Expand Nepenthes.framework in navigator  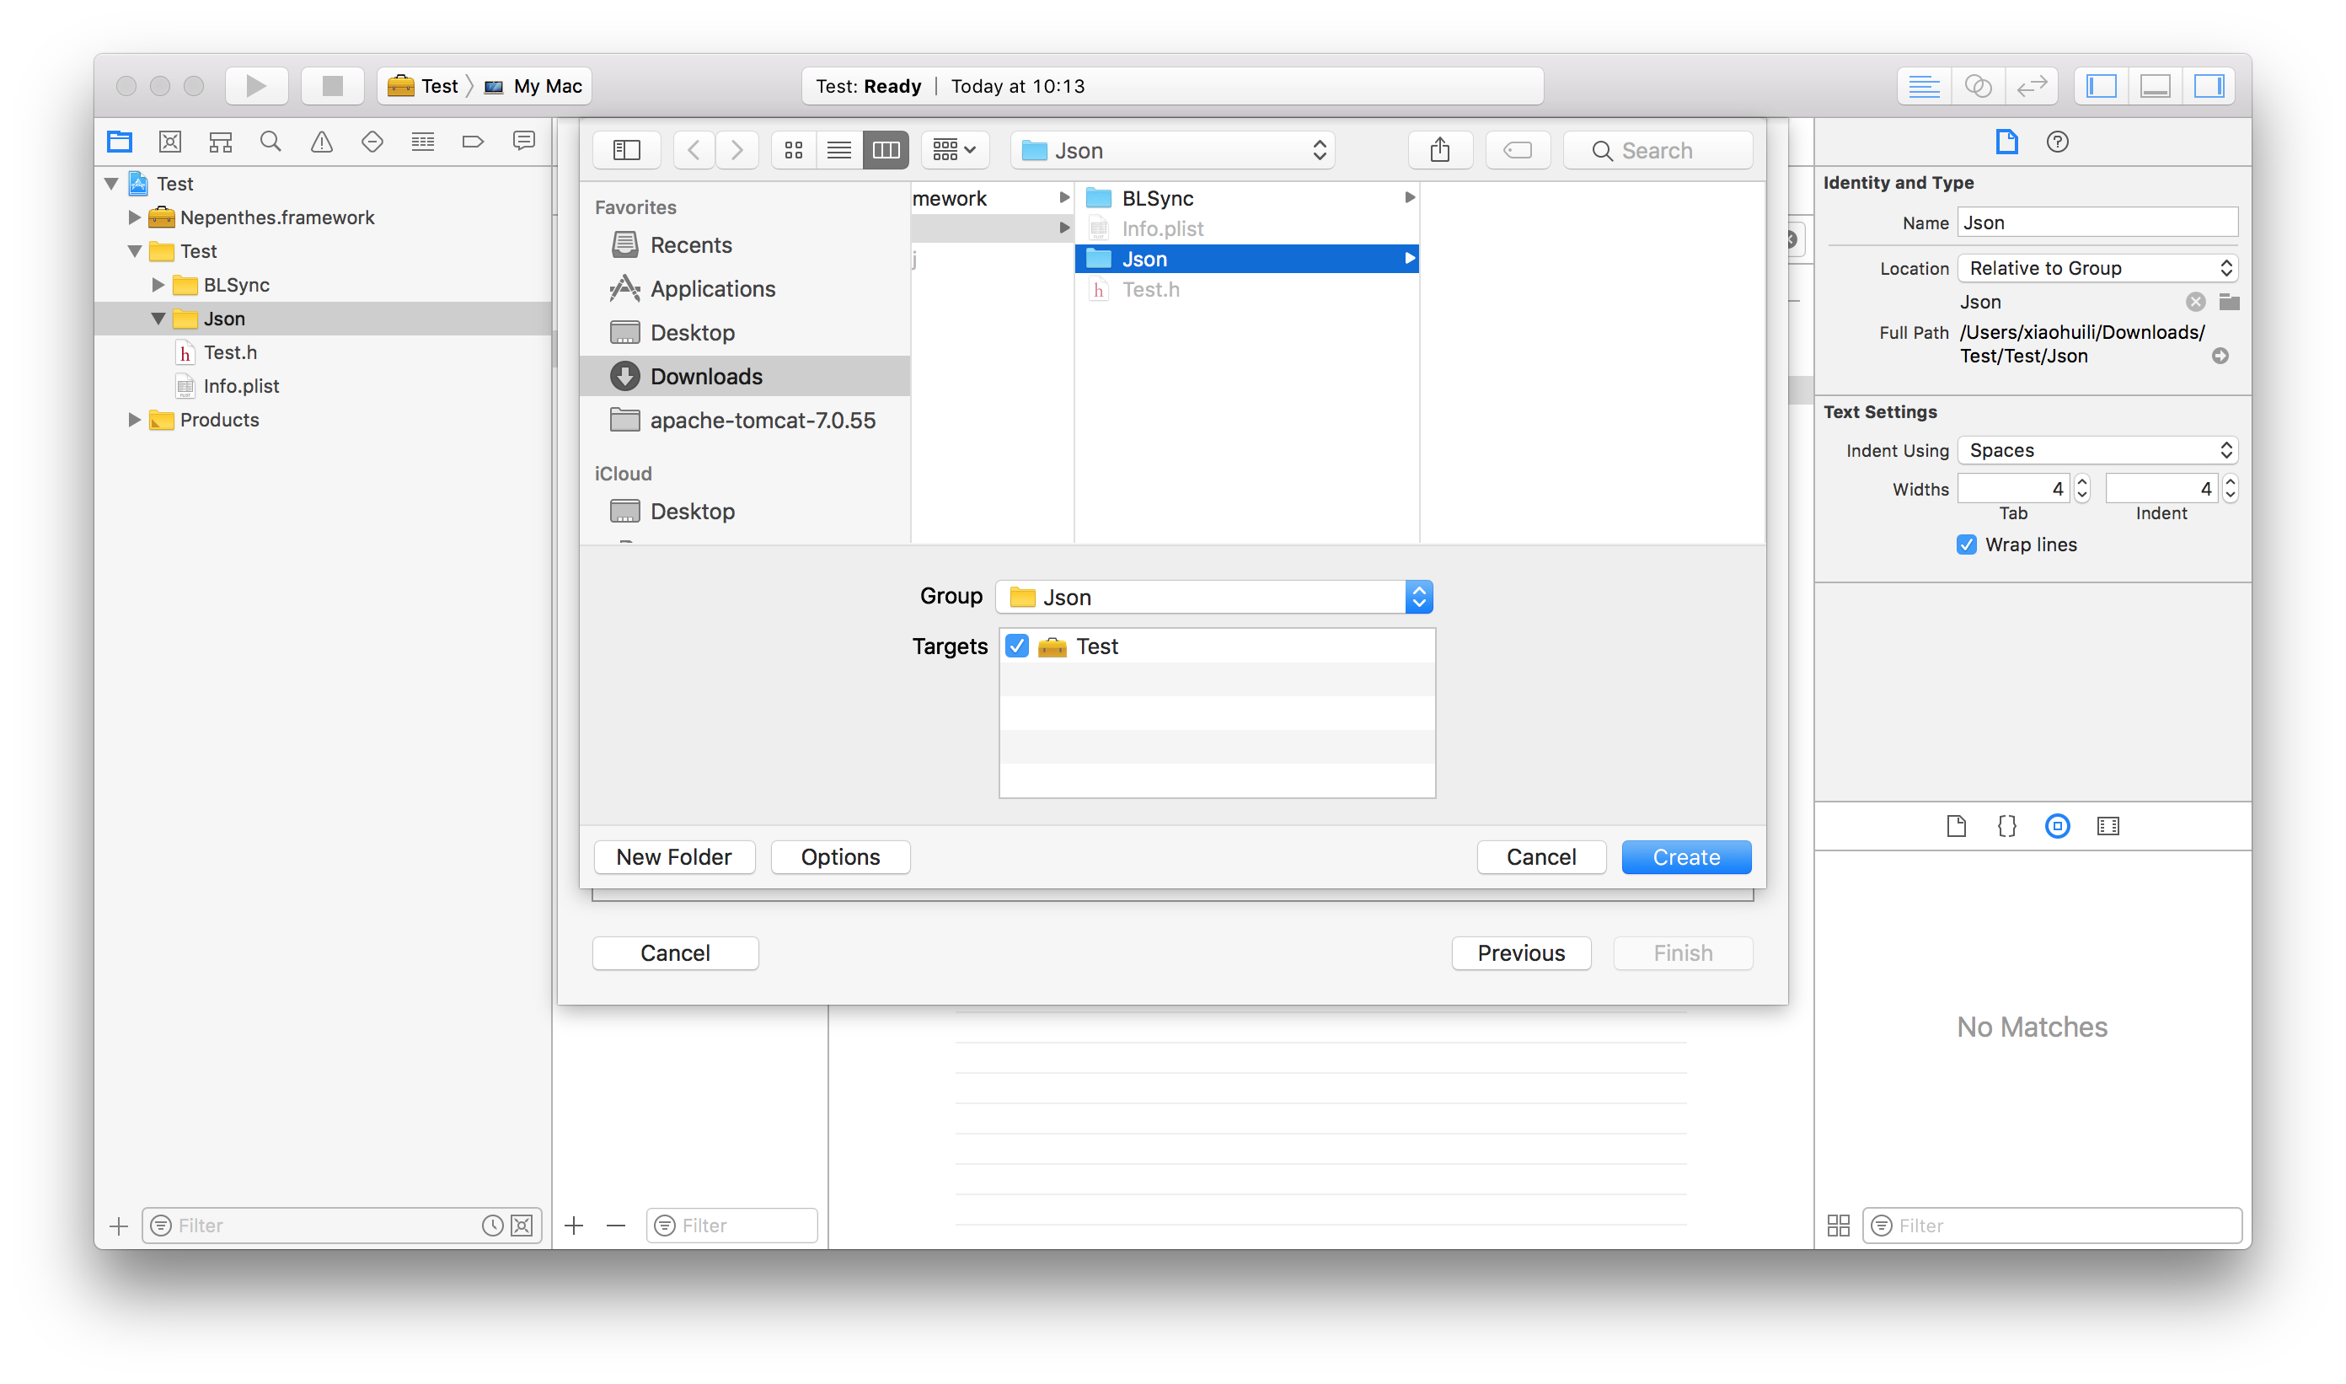(134, 217)
